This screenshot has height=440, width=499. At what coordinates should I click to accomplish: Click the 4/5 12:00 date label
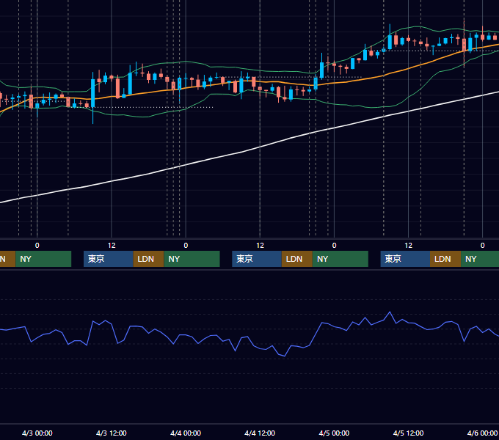(x=408, y=433)
